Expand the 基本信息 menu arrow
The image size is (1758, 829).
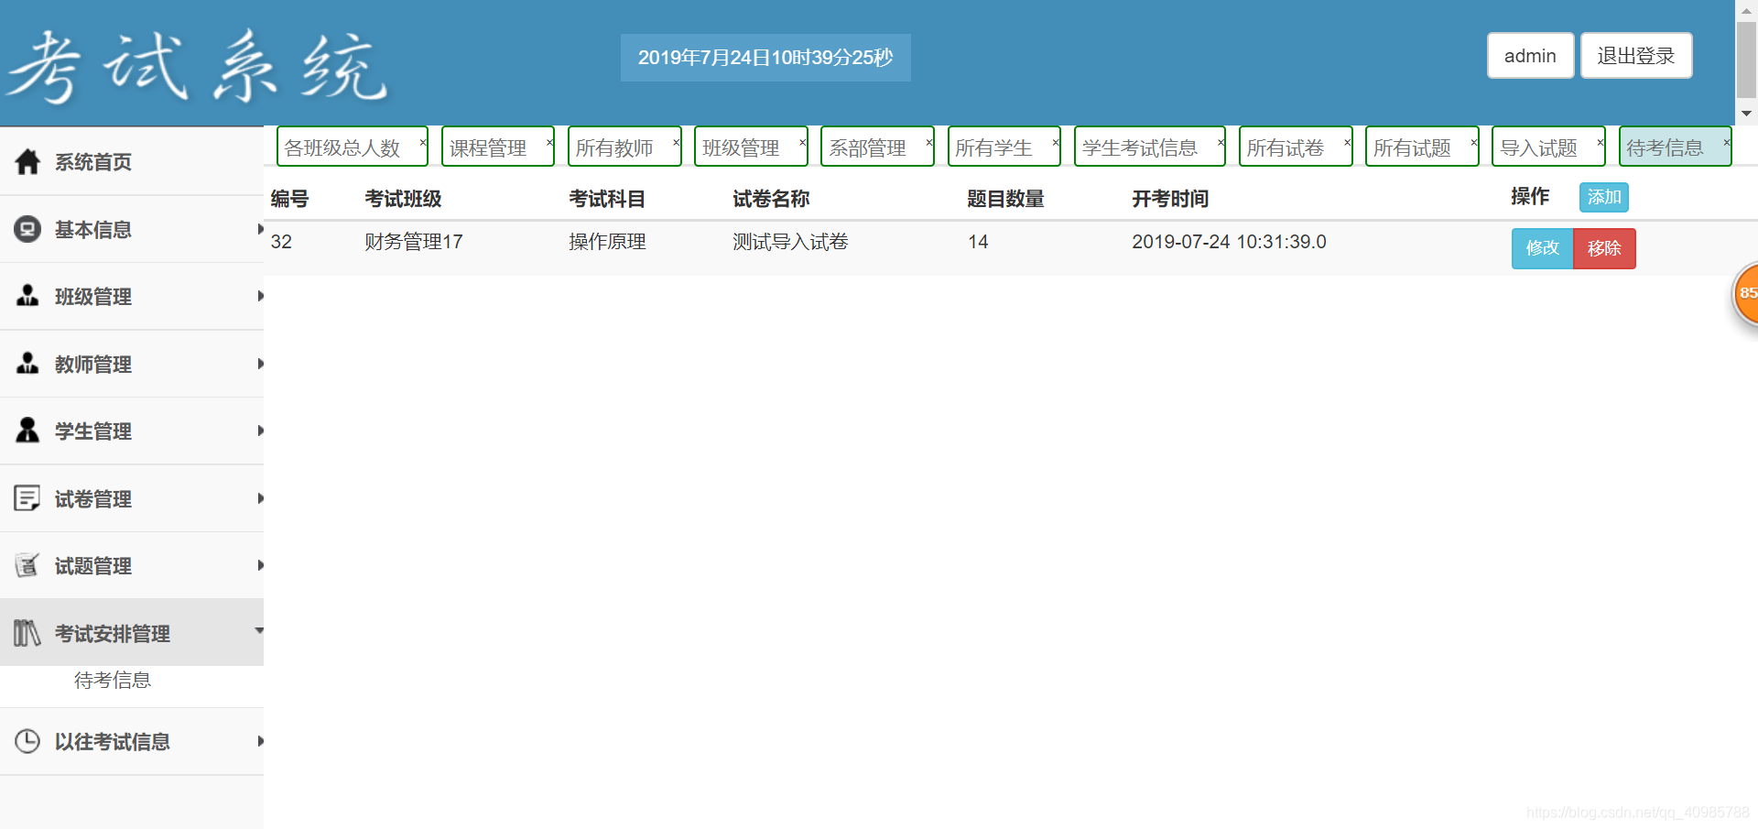pyautogui.click(x=260, y=229)
